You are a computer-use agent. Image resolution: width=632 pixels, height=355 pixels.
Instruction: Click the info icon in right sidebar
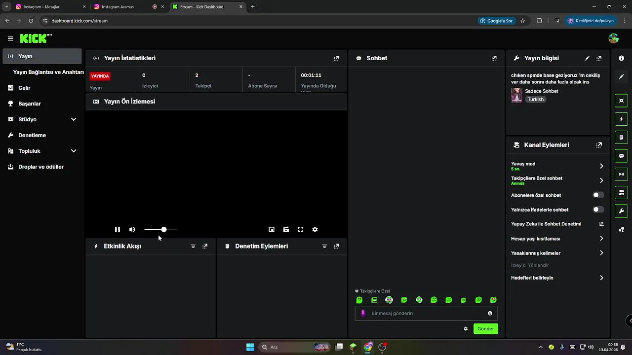tap(621, 58)
